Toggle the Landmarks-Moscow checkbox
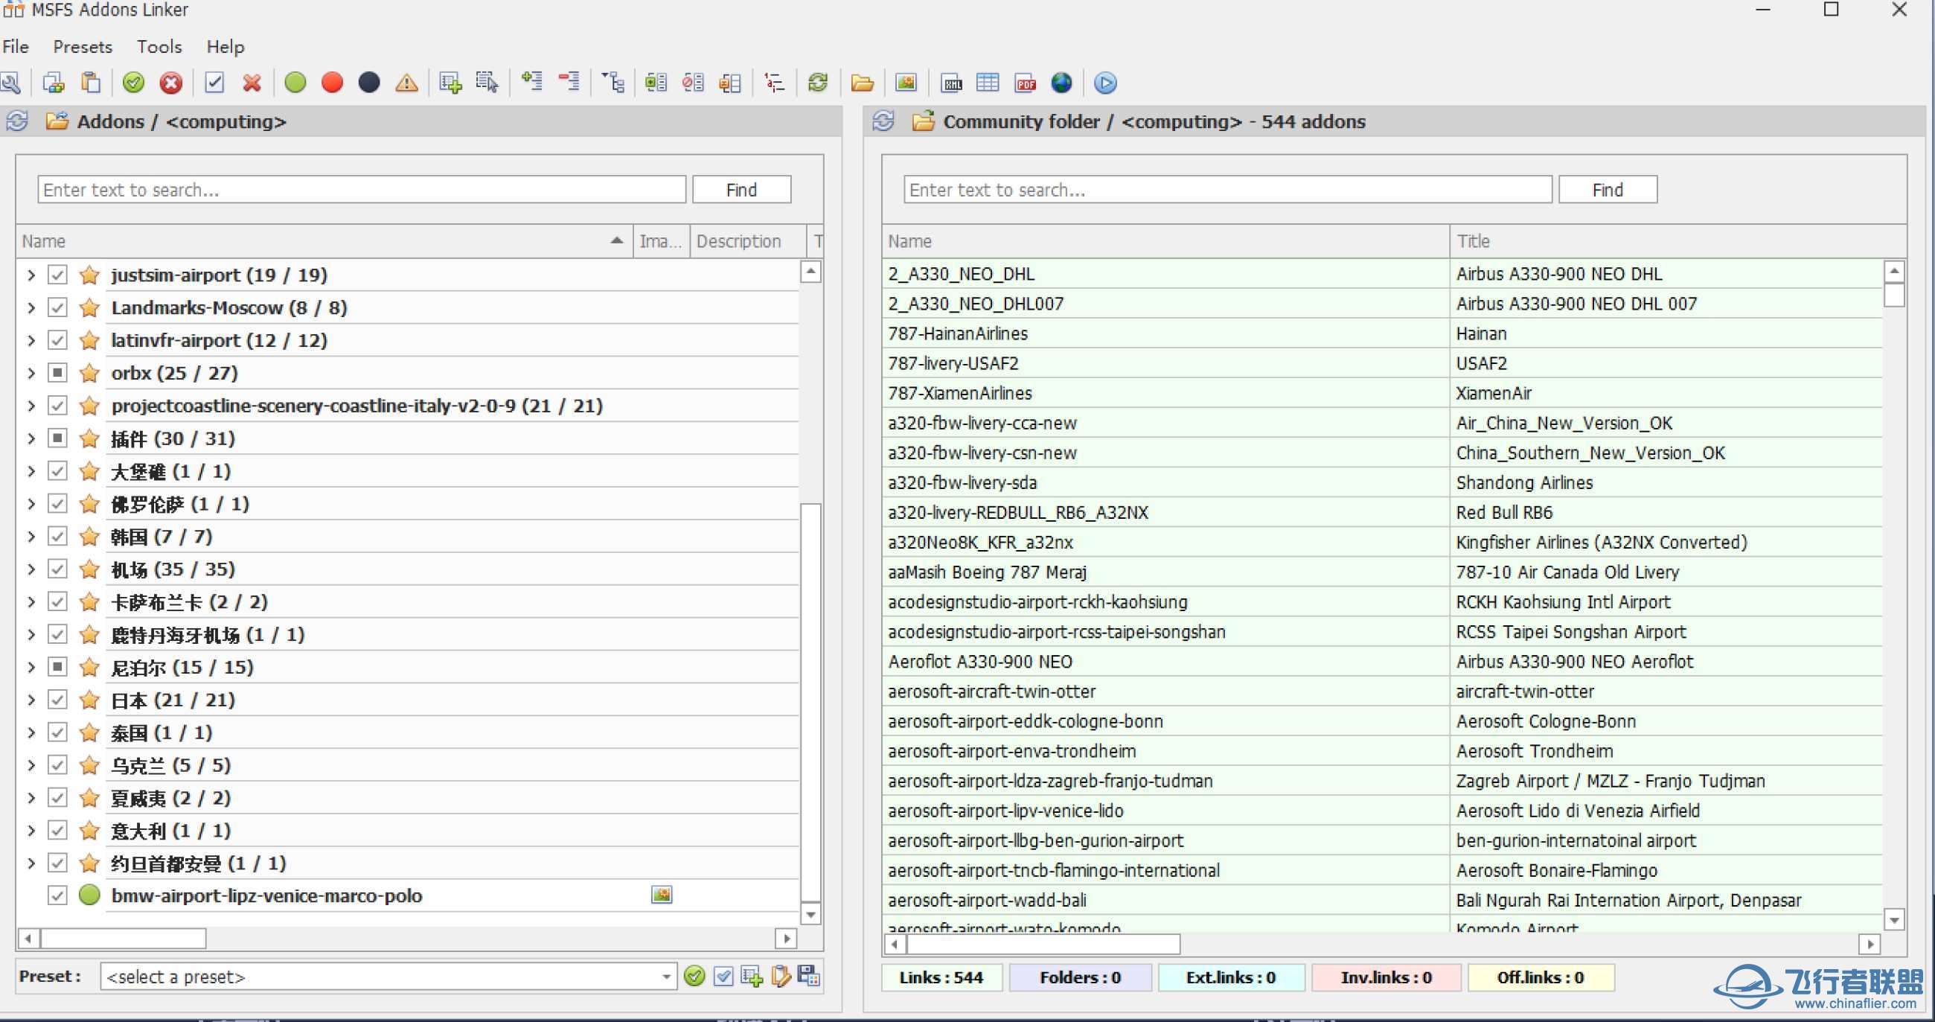 point(57,307)
